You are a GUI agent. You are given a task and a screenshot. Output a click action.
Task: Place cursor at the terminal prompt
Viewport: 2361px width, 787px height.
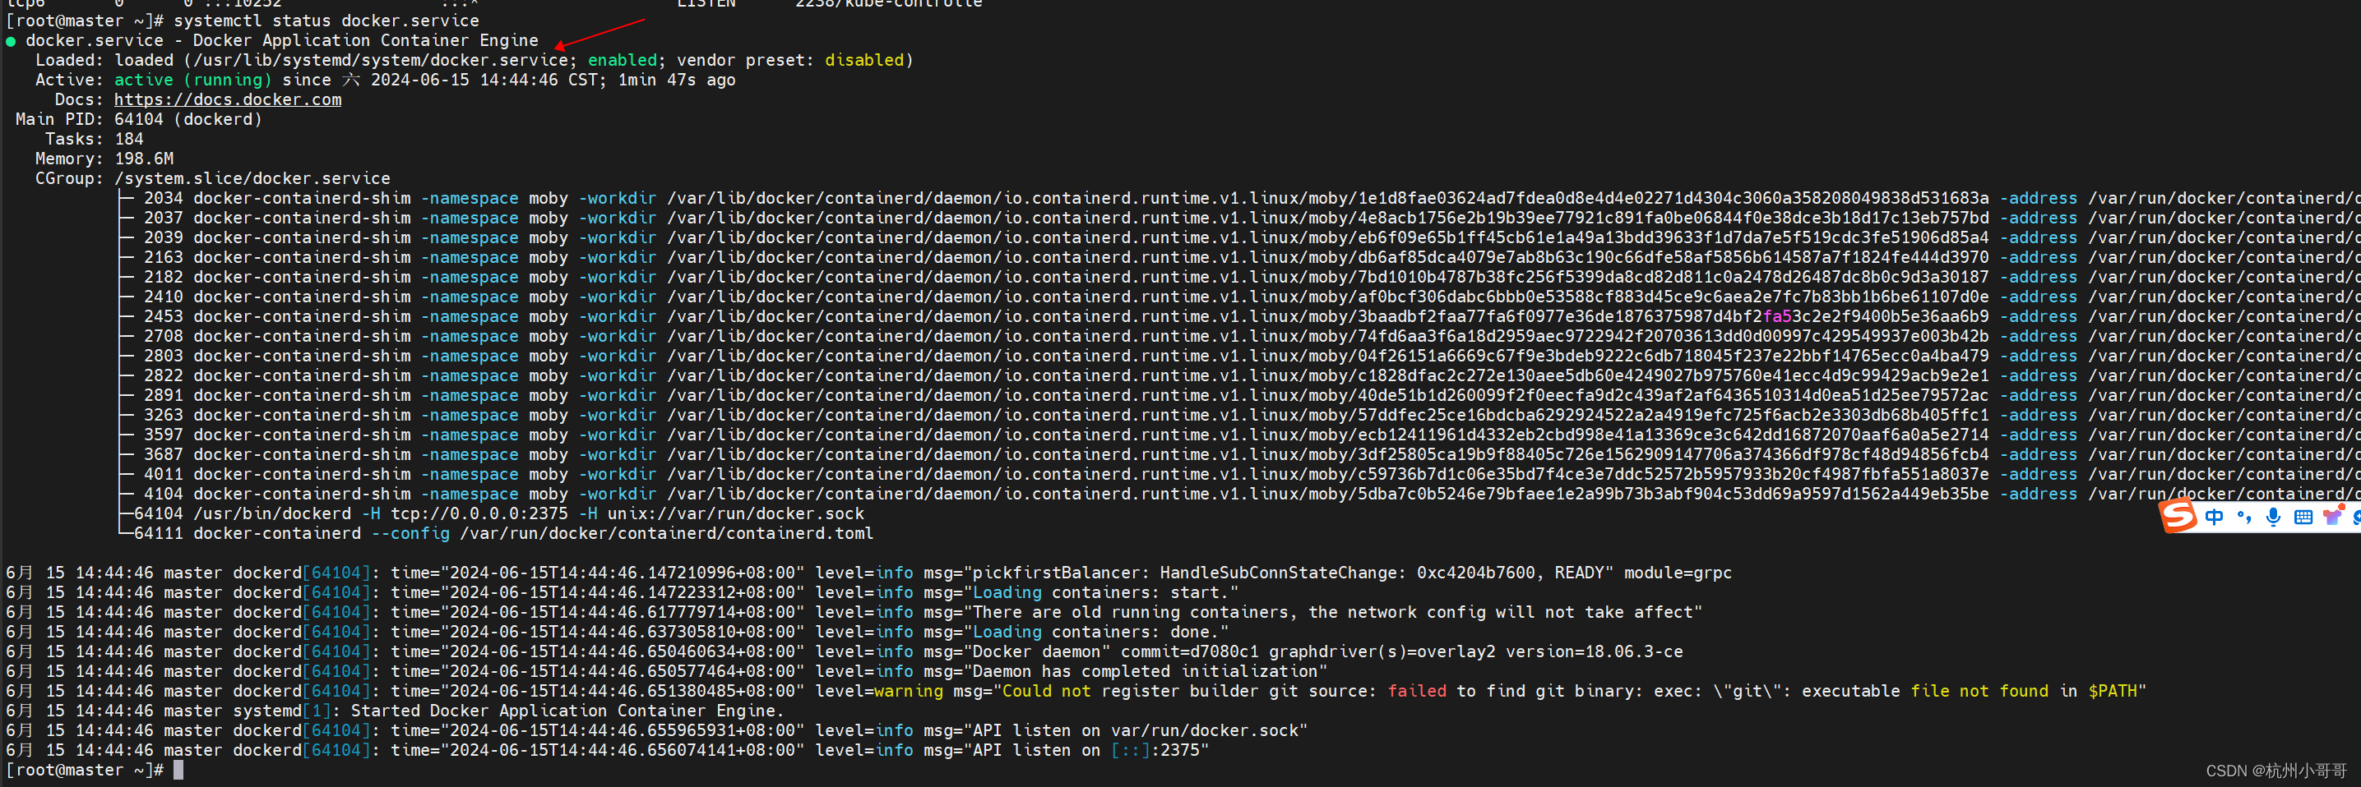[176, 770]
